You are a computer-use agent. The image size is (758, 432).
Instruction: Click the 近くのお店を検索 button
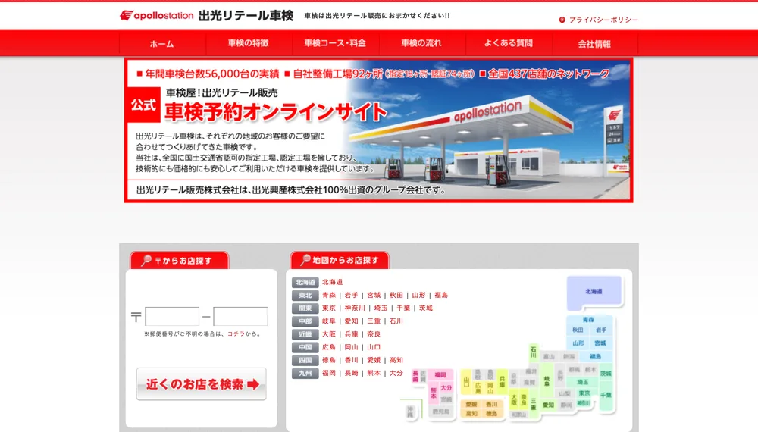201,384
